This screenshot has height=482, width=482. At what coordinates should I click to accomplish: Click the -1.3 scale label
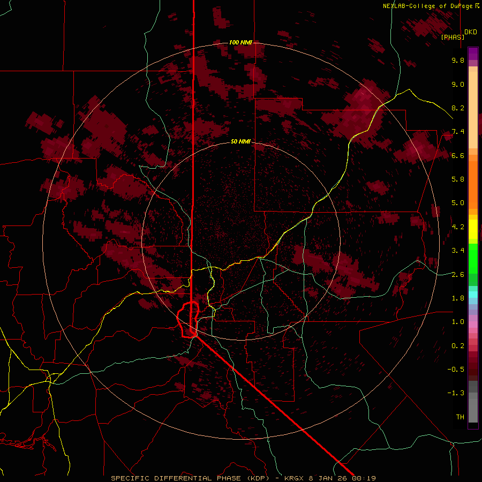click(x=456, y=393)
